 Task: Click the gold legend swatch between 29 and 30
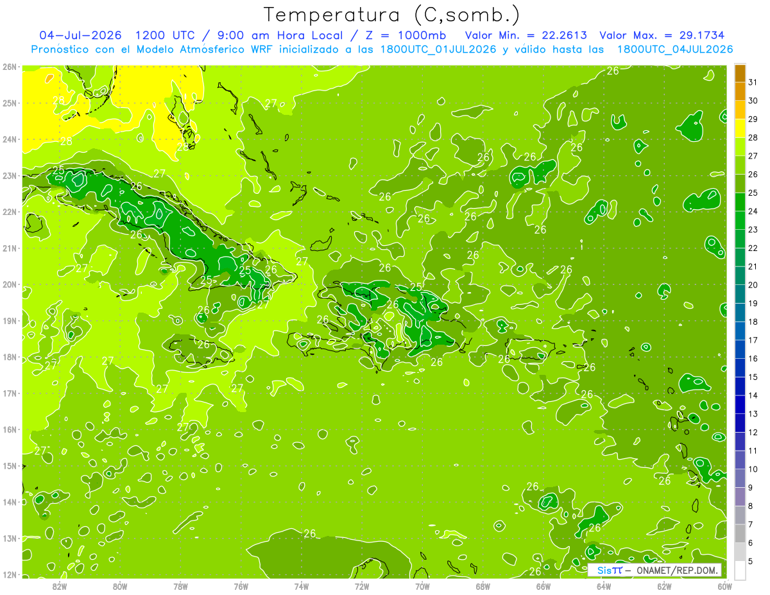(740, 110)
